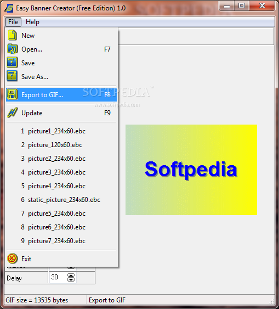This screenshot has height=309, width=279.
Task: Open the Help menu
Action: pos(32,22)
